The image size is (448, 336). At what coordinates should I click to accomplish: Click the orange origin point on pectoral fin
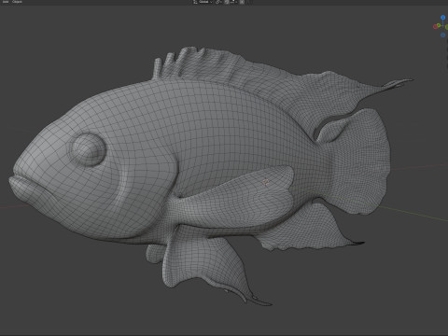tap(265, 182)
